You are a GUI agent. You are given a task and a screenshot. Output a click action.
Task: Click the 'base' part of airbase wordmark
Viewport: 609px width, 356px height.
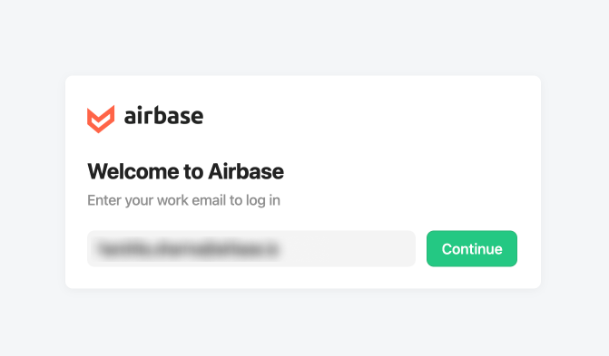click(179, 116)
